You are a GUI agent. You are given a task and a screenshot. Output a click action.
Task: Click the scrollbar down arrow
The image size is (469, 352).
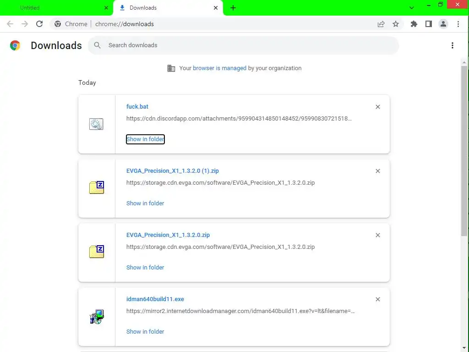tap(464, 348)
